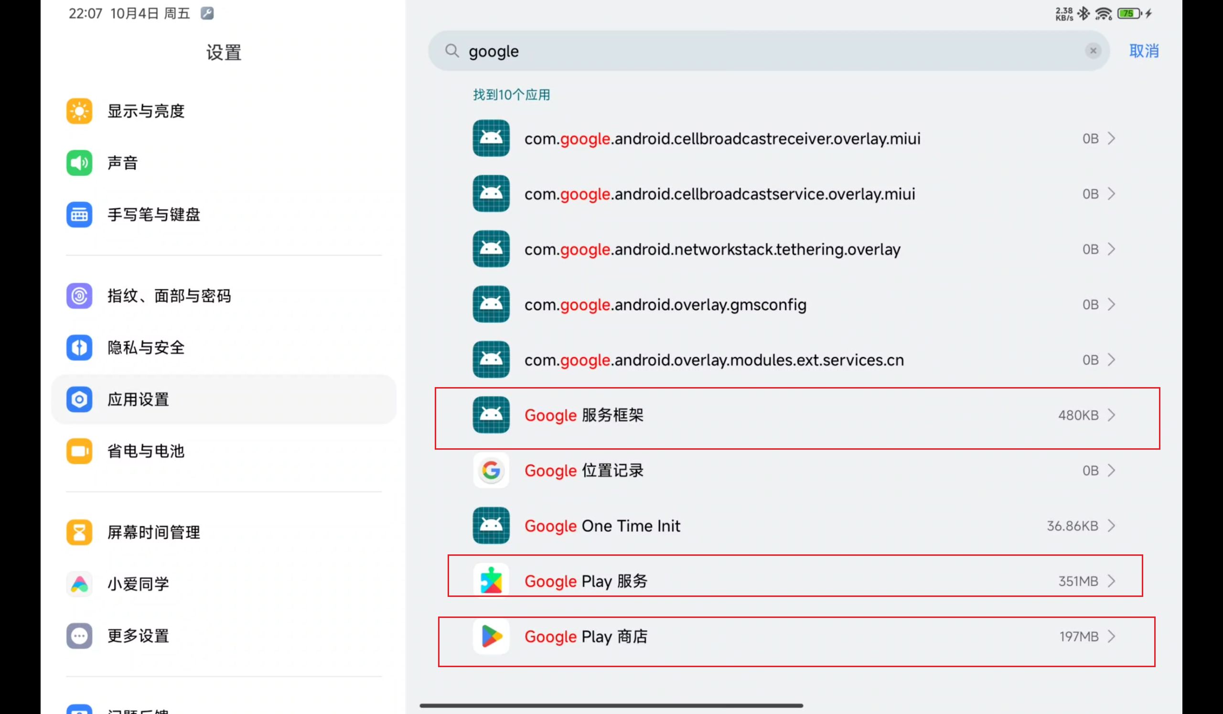The image size is (1223, 714).
Task: Tap cellbroadcastservice overlay android icon
Action: click(x=491, y=194)
